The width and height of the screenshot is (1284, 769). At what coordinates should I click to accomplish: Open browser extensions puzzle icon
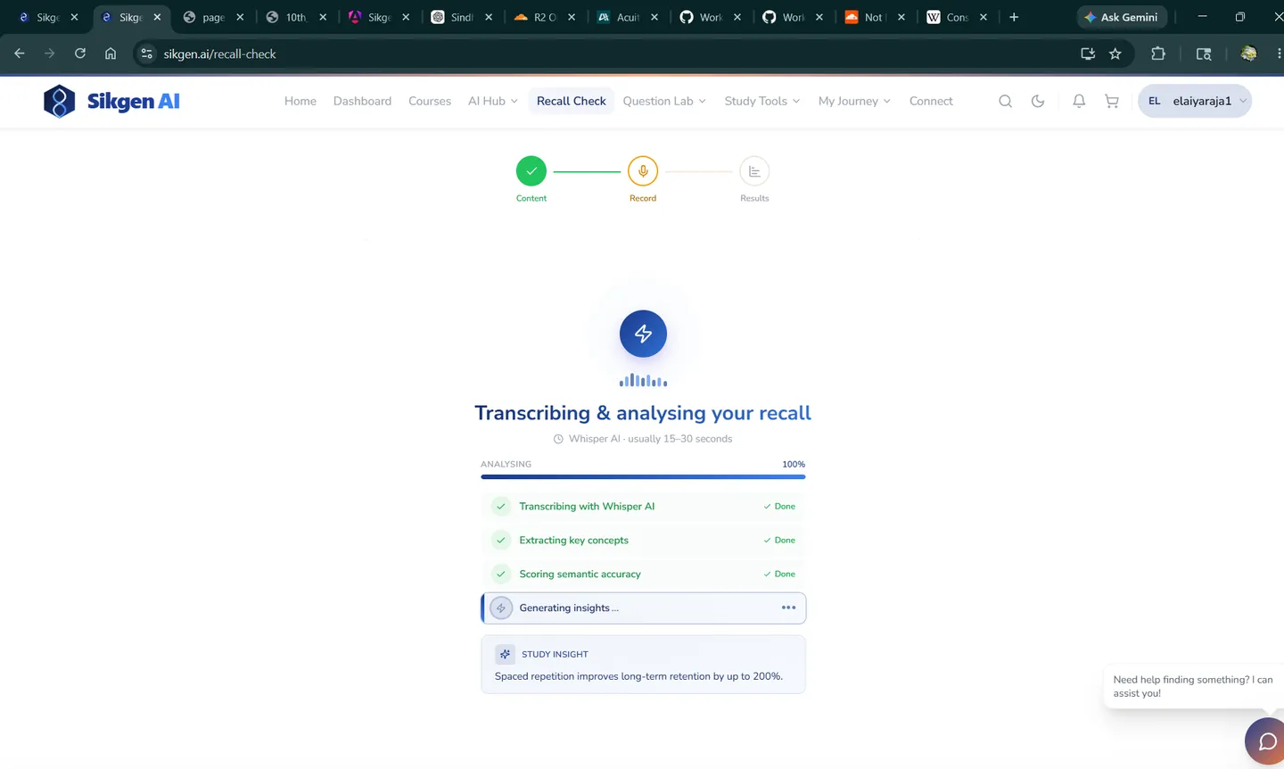click(x=1158, y=54)
